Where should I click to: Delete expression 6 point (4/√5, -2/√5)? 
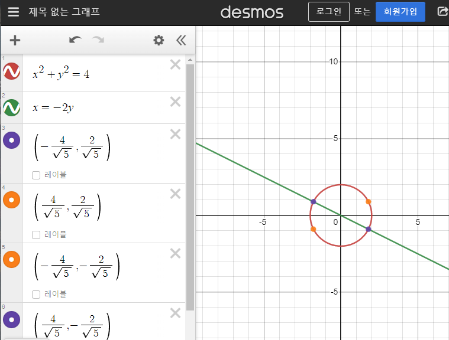point(175,313)
